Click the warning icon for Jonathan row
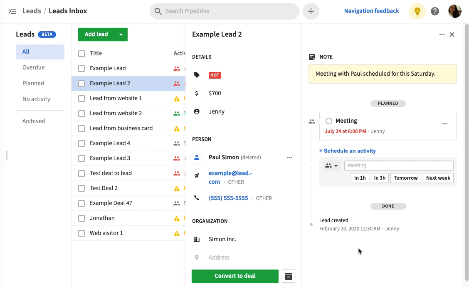469x287 pixels. [x=177, y=218]
